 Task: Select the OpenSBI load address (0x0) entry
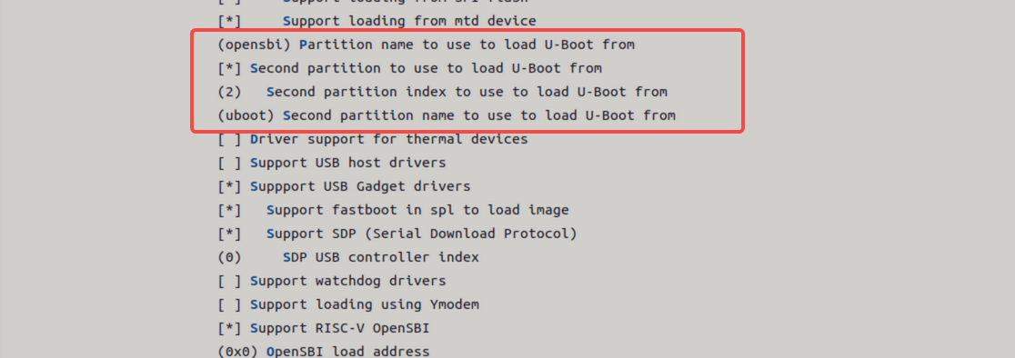coord(324,352)
